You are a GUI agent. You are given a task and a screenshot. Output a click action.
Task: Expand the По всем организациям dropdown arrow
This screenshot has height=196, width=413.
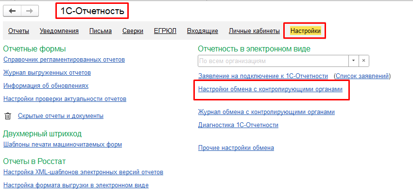353,61
